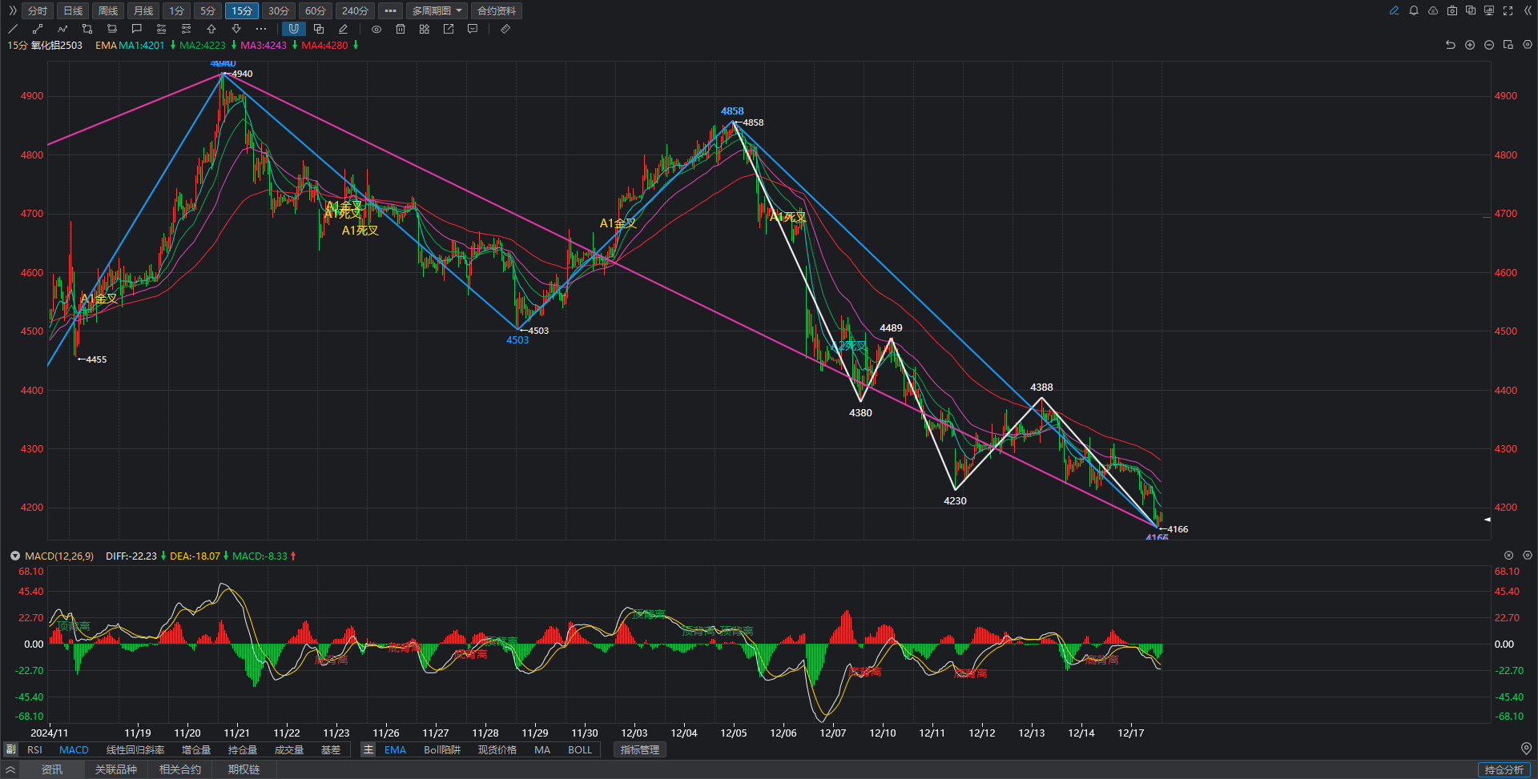Toggle the magnet snap tool

(x=293, y=29)
